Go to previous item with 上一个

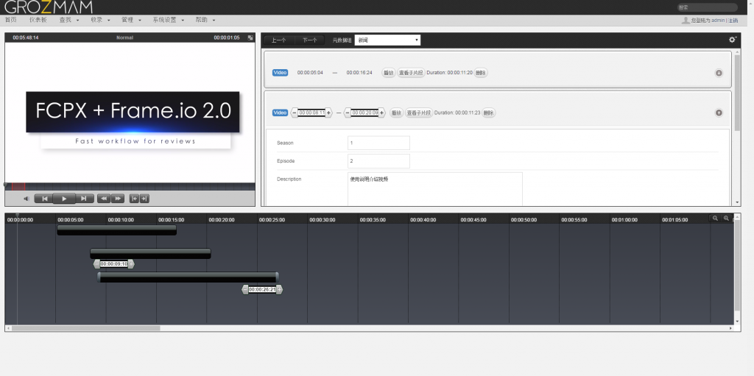pos(279,40)
